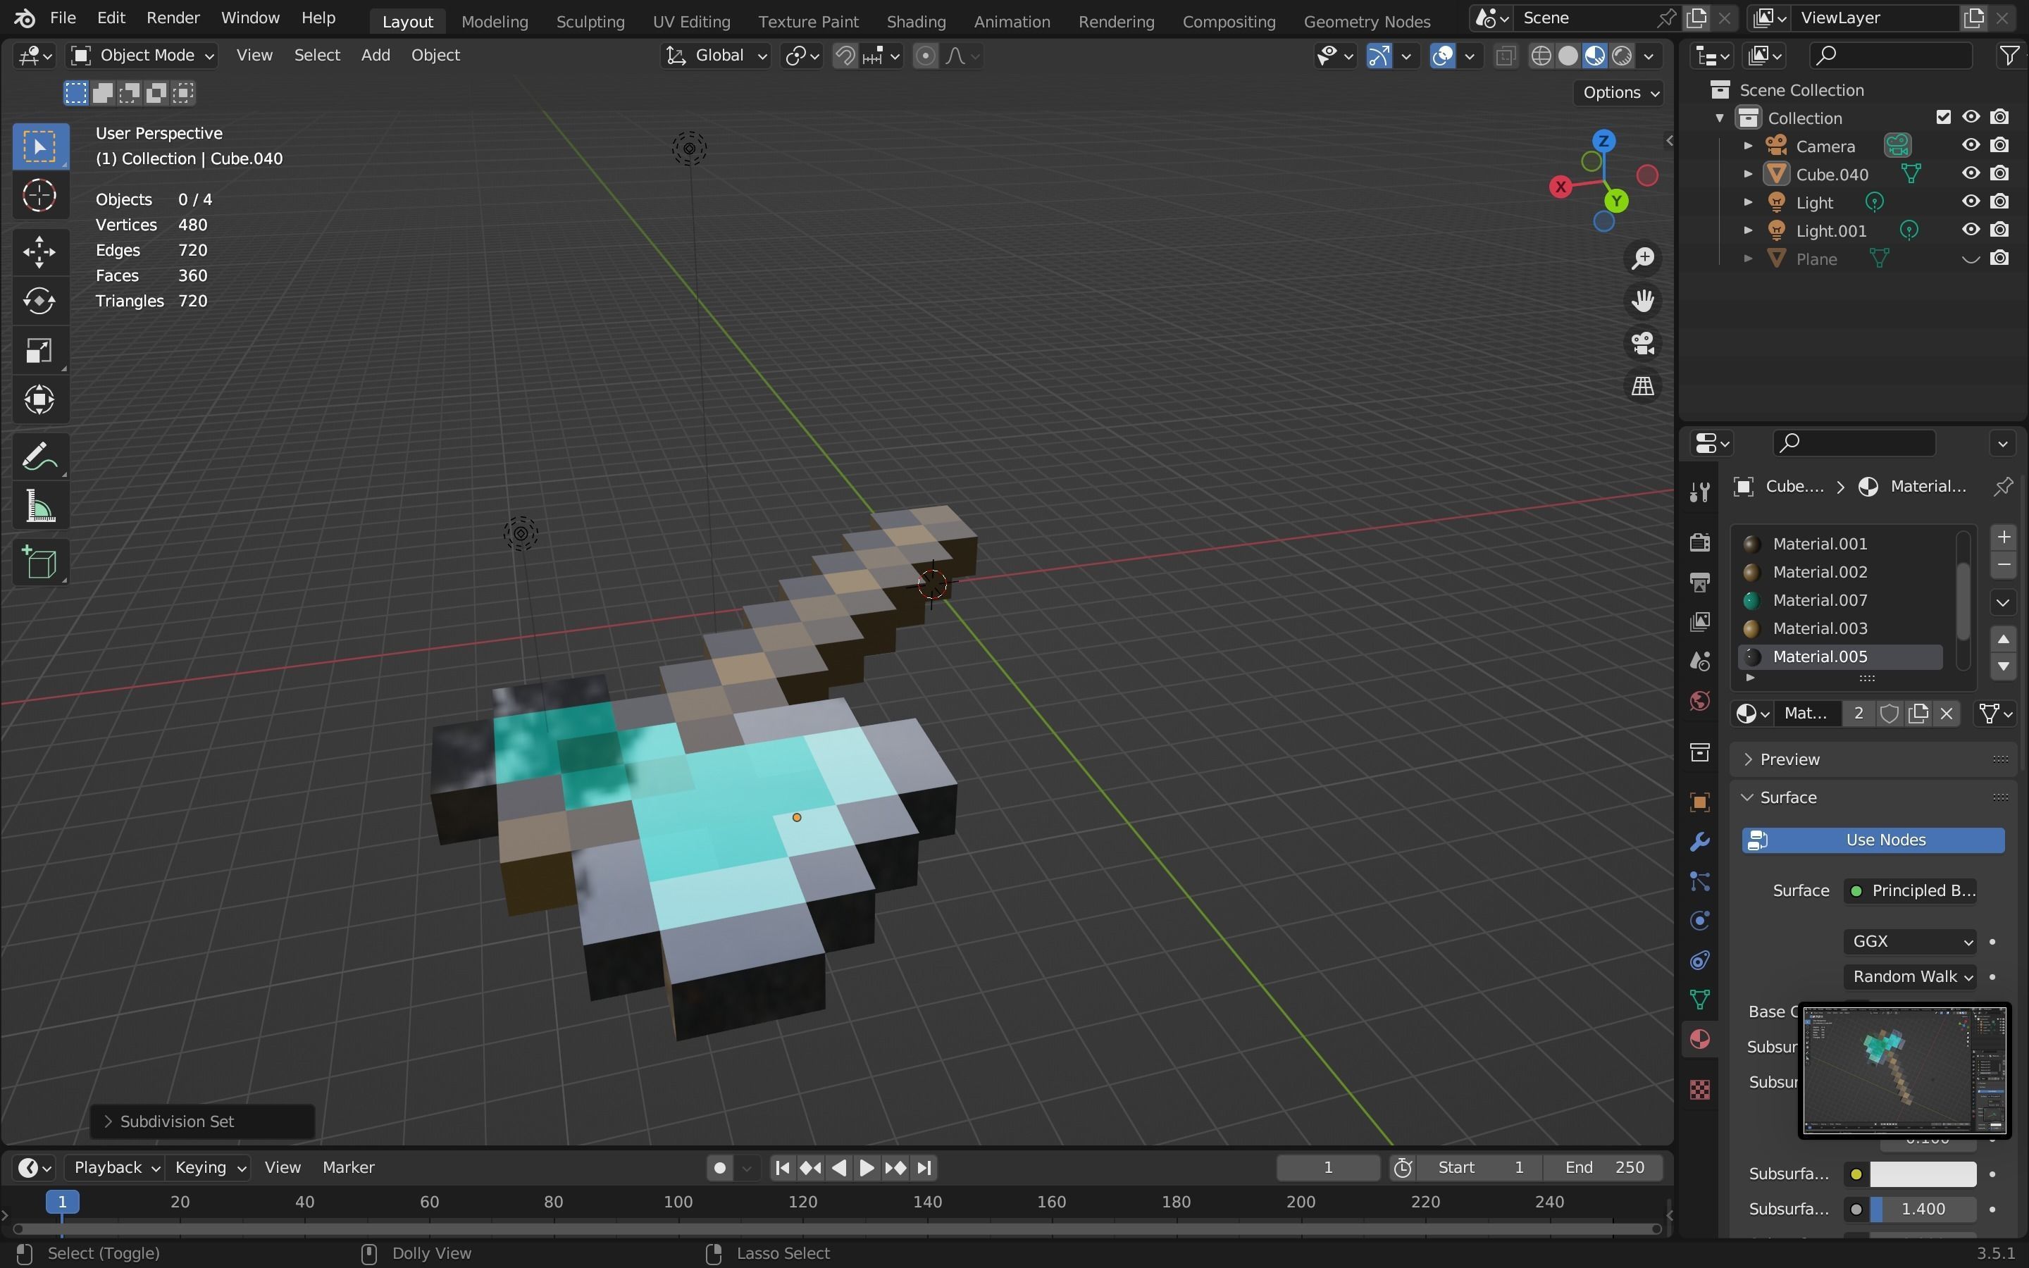Select the Move tool
Screen dimensions: 2029x1268
coord(39,251)
